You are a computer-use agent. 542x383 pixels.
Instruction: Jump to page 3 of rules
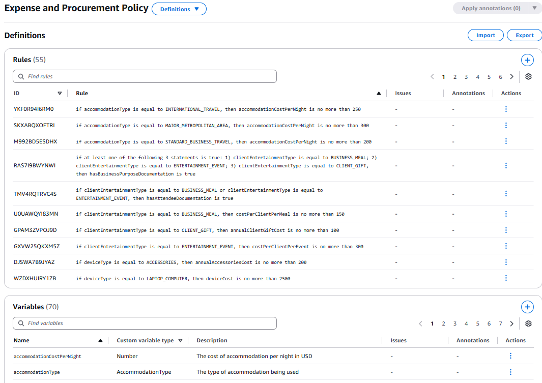pos(466,77)
